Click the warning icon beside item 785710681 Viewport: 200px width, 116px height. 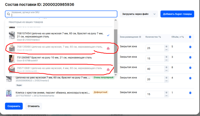pos(108,69)
